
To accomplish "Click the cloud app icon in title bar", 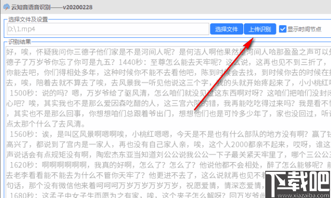I will (x=6, y=7).
